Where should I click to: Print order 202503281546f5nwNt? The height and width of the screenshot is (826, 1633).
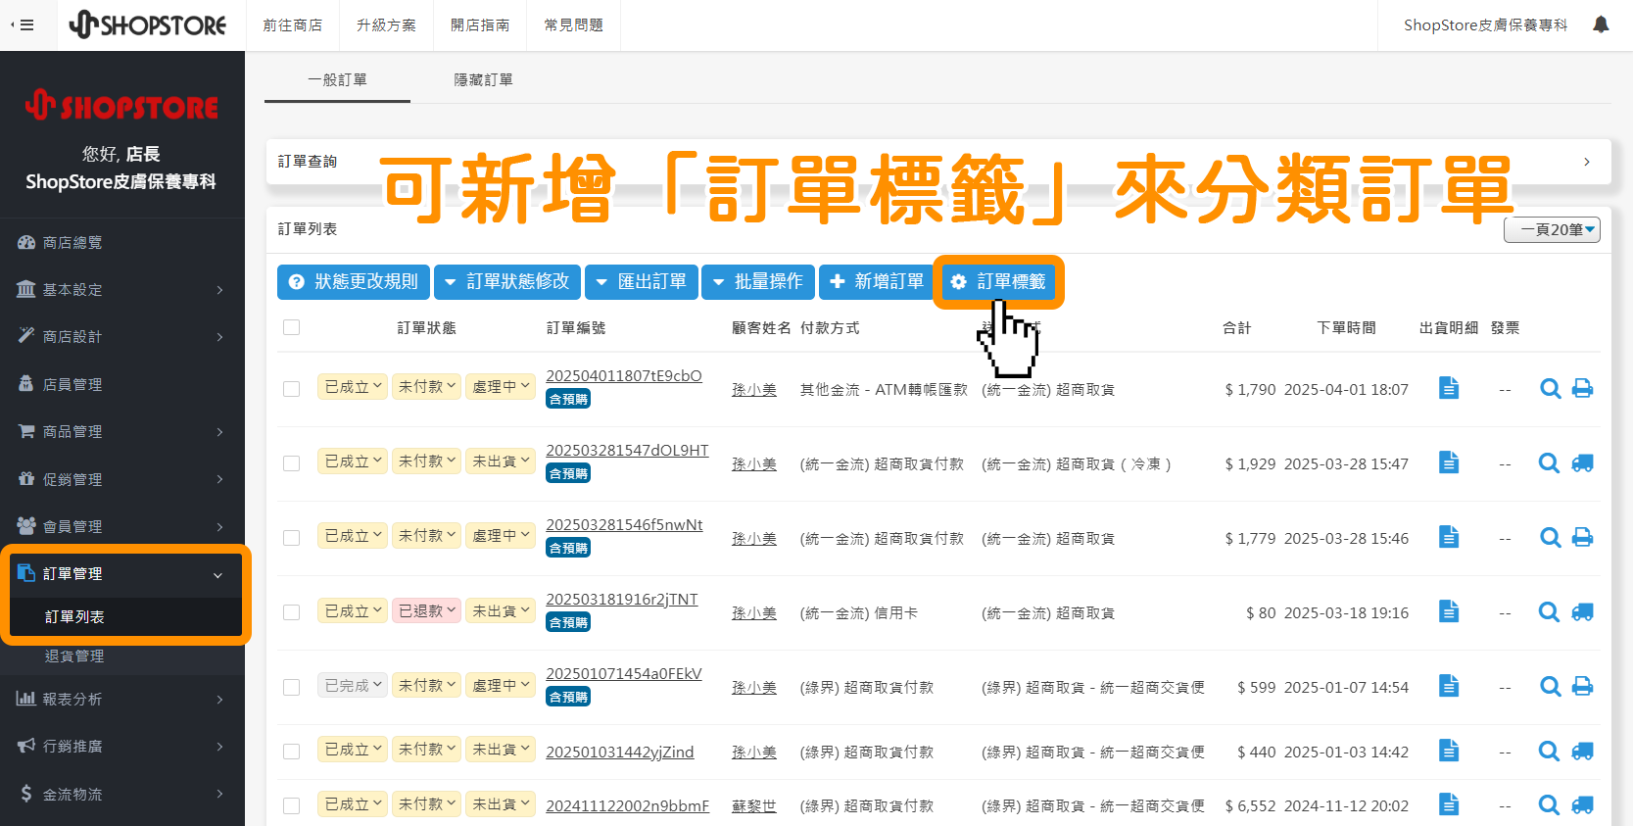click(1582, 538)
